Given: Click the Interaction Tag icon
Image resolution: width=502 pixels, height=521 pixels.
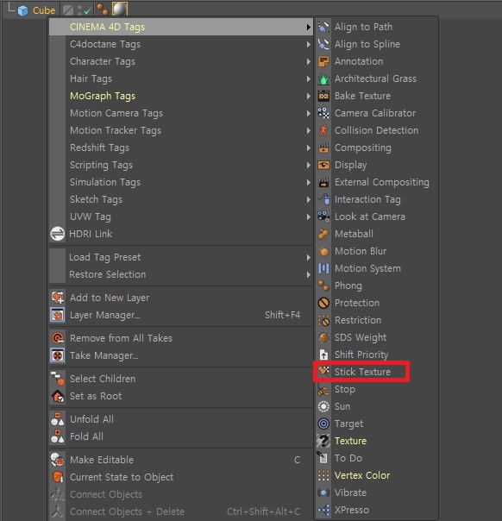Looking at the screenshot, I should 323,200.
